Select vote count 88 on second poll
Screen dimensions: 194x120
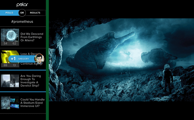[5, 65]
